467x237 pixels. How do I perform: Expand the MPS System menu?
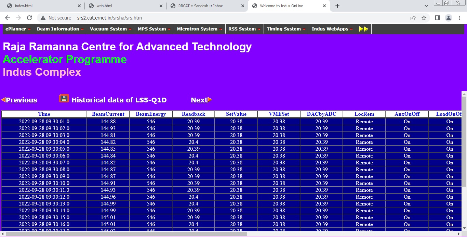tap(154, 29)
